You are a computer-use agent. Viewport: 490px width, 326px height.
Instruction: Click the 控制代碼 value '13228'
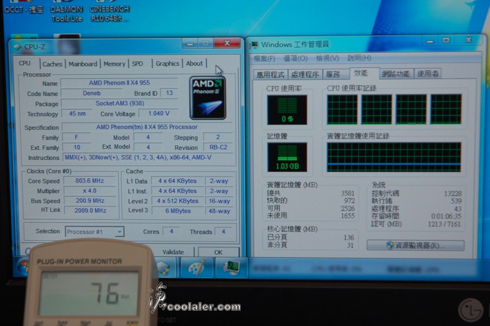click(453, 194)
